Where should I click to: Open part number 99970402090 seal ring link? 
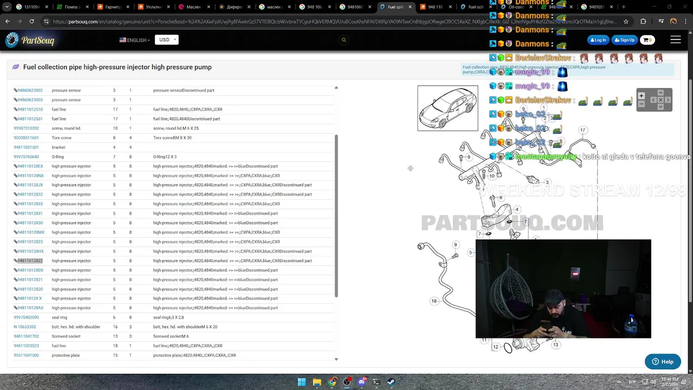point(26,317)
